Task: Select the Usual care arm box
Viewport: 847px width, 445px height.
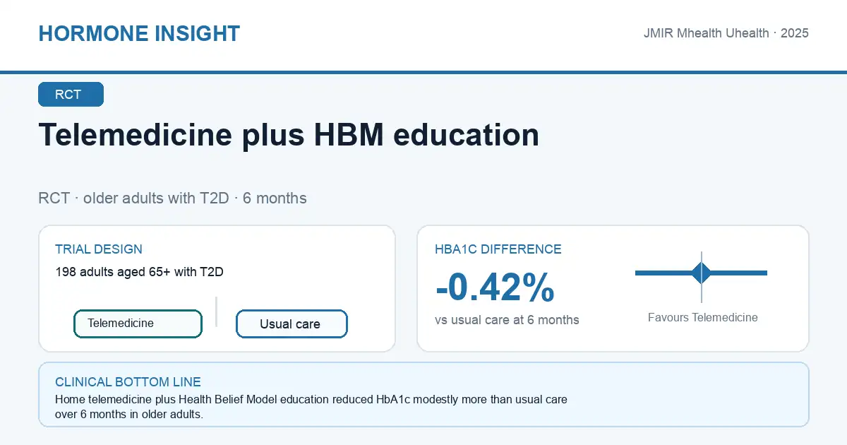Action: (292, 324)
